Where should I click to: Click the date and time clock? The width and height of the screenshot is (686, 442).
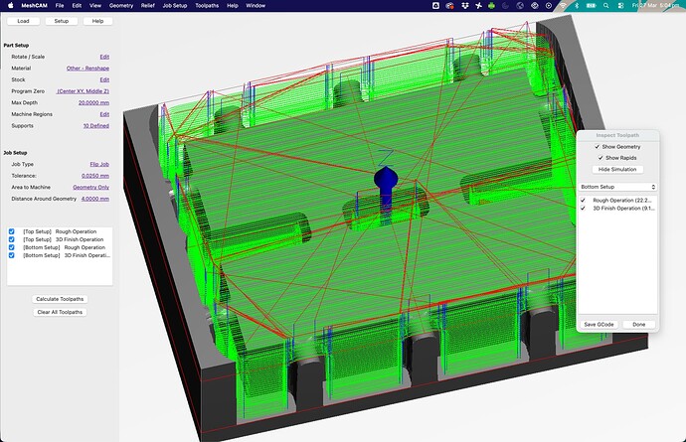click(x=657, y=6)
